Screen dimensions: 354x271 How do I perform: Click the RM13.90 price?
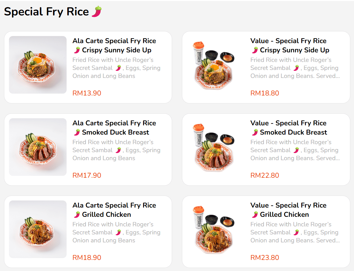pos(87,93)
